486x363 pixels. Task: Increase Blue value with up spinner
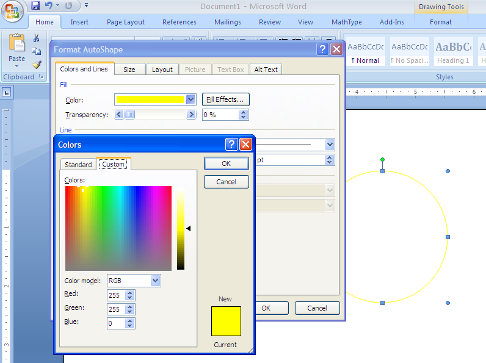click(130, 321)
